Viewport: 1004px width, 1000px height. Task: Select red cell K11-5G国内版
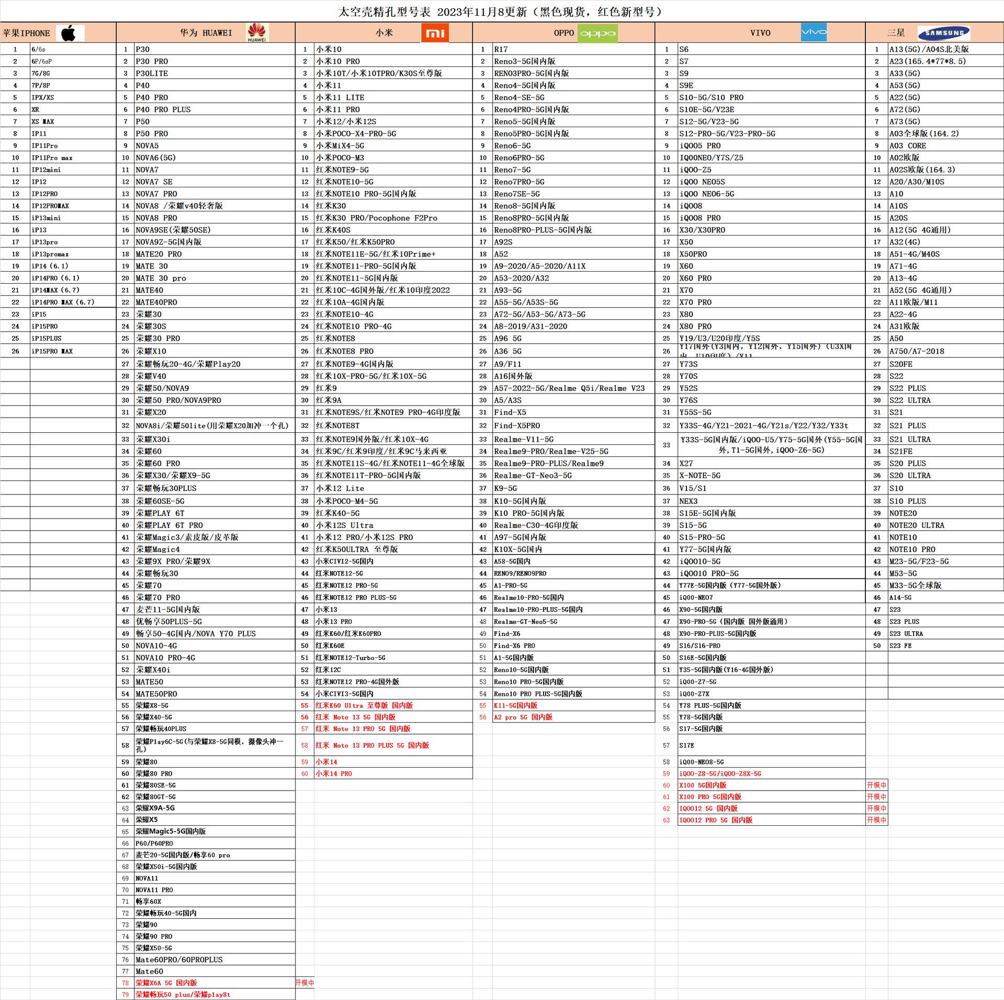[x=573, y=705]
